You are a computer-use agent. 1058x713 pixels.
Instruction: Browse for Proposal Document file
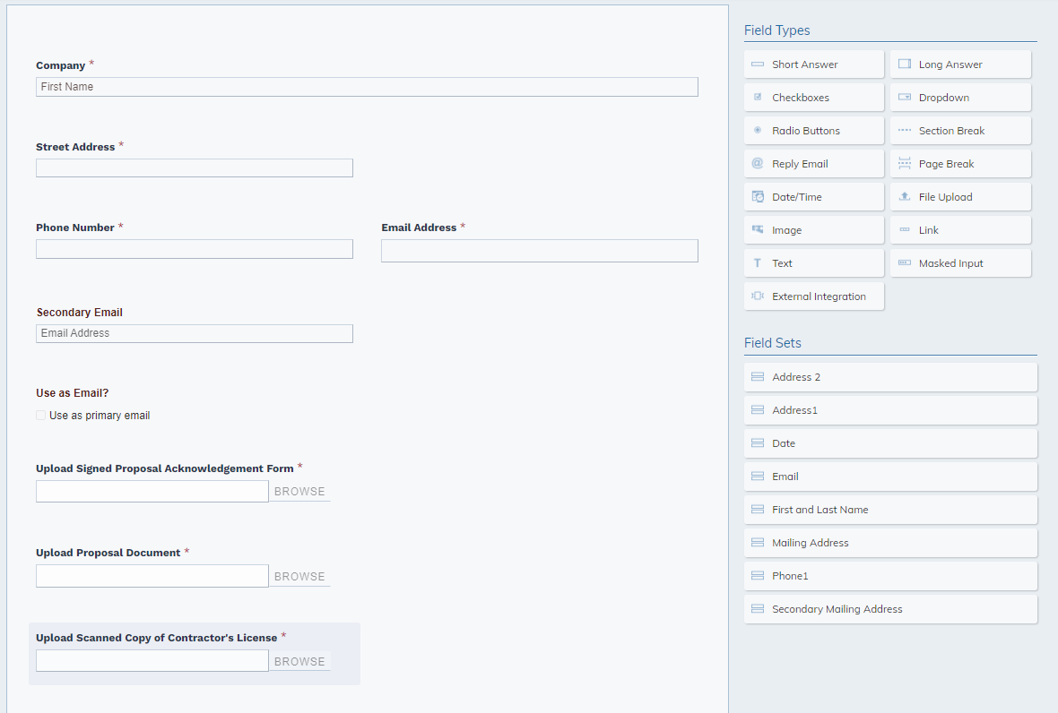[299, 576]
